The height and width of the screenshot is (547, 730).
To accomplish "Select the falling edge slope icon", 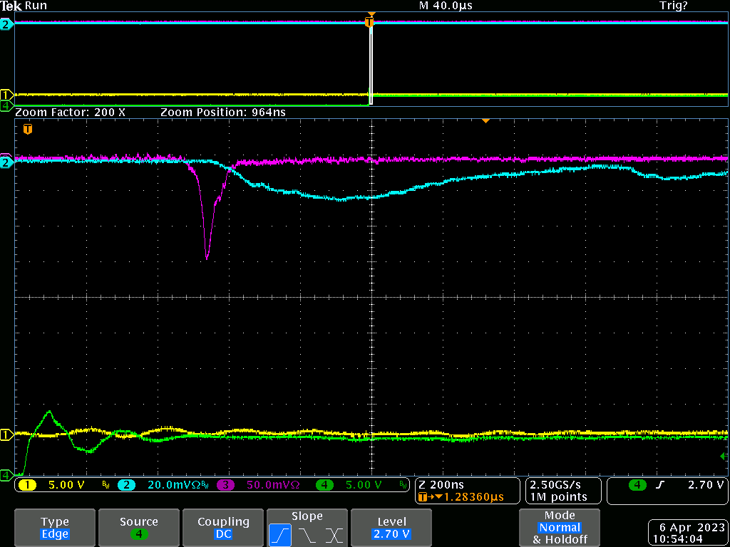I will (308, 536).
